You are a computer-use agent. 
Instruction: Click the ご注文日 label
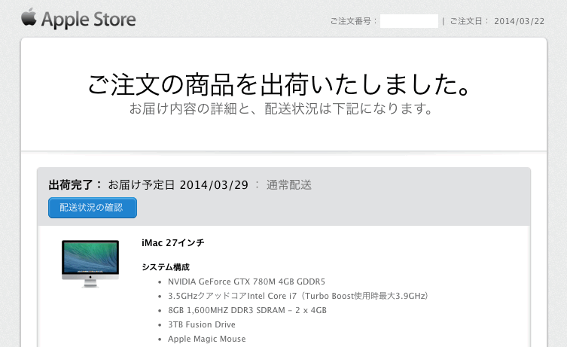(x=469, y=21)
